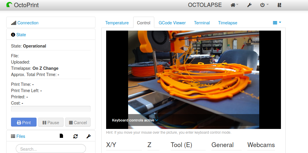
Task: Click the Webcams section heading
Action: click(261, 145)
